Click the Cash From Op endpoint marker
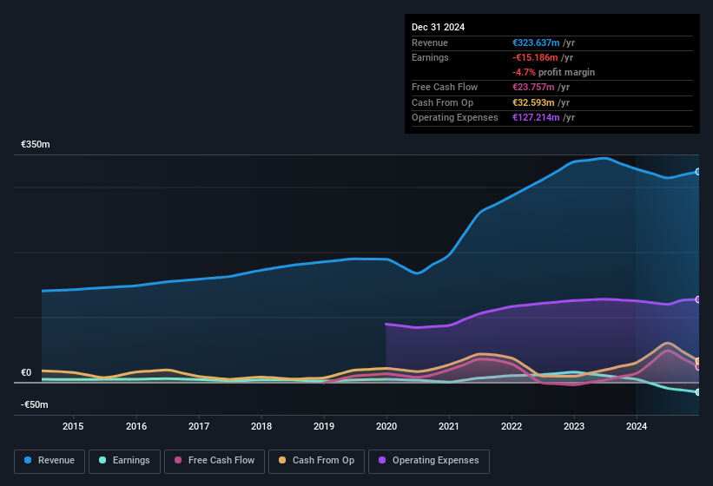The height and width of the screenshot is (486, 713). coord(698,361)
